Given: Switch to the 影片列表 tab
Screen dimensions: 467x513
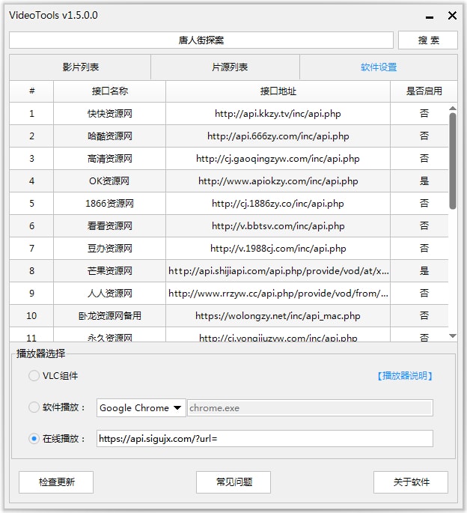Looking at the screenshot, I should [80, 67].
